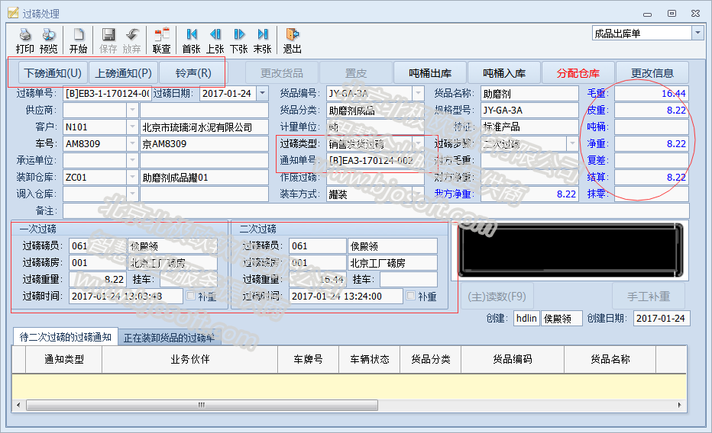Viewport: 712px width, 433px height.
Task: Open the 过磅日期 date dropdown
Action: [262, 93]
